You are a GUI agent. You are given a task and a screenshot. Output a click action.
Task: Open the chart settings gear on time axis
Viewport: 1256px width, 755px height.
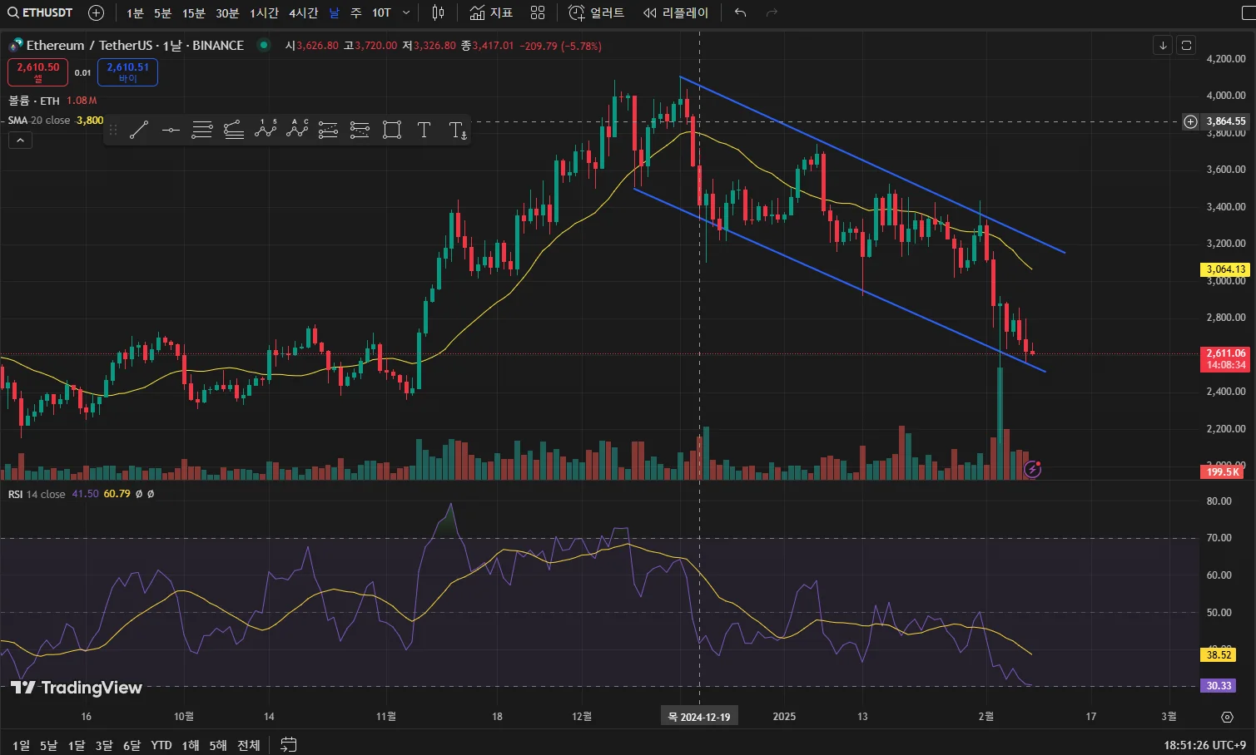[x=1227, y=717]
